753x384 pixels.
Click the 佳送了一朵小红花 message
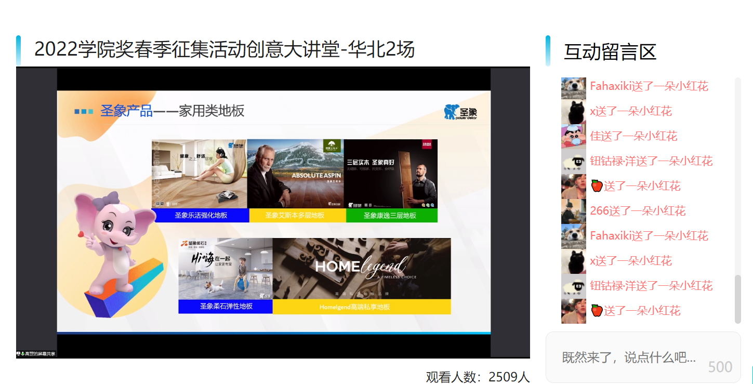(633, 136)
